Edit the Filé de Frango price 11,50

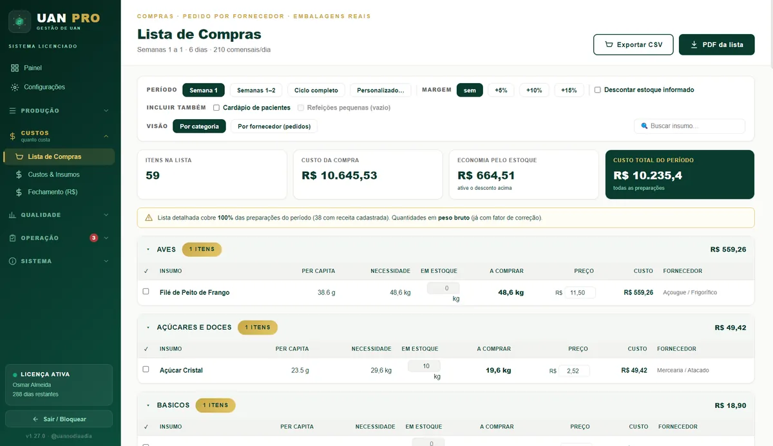click(x=580, y=292)
